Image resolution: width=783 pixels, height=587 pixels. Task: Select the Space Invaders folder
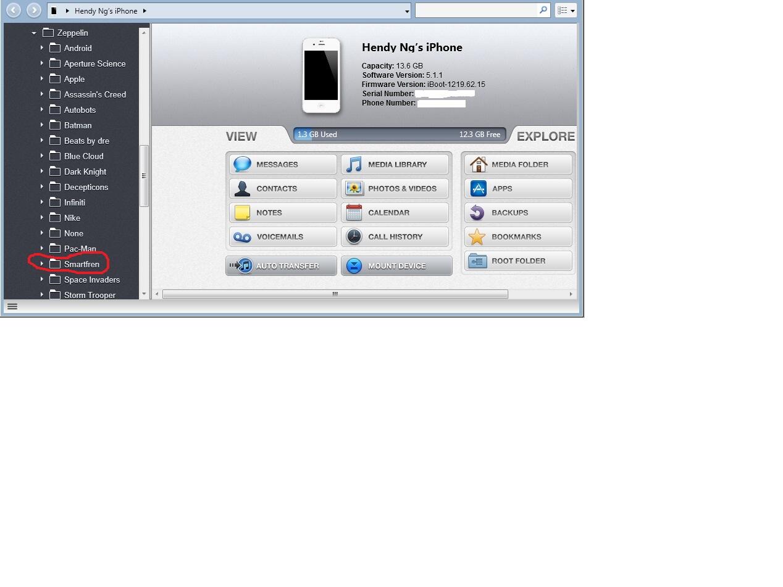(92, 280)
